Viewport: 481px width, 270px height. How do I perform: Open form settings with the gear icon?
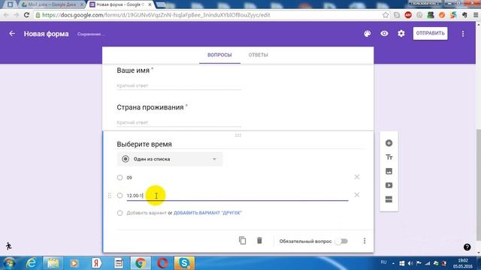point(401,33)
